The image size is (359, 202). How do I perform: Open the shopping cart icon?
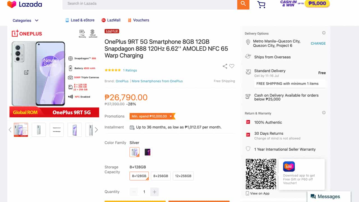click(261, 4)
